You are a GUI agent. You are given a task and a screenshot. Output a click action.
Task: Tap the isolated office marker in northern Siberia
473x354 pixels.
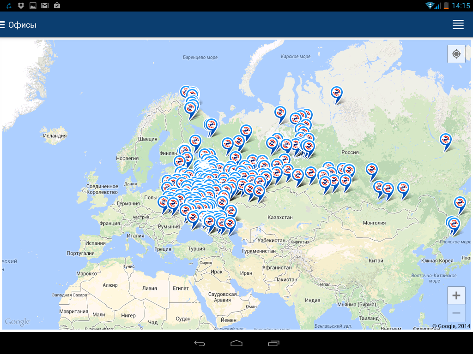pyautogui.click(x=337, y=93)
